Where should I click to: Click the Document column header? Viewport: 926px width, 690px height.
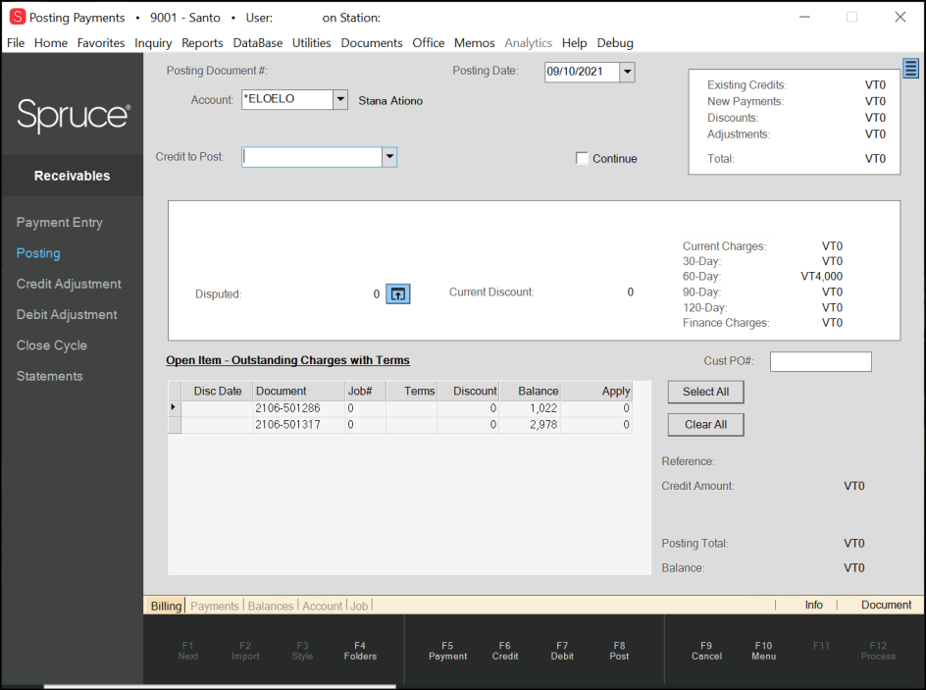(299, 391)
